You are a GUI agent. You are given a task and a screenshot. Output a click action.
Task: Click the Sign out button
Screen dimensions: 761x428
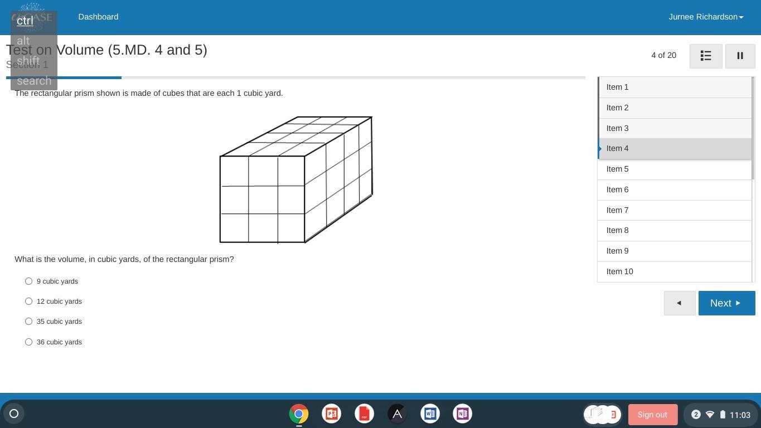tap(653, 415)
